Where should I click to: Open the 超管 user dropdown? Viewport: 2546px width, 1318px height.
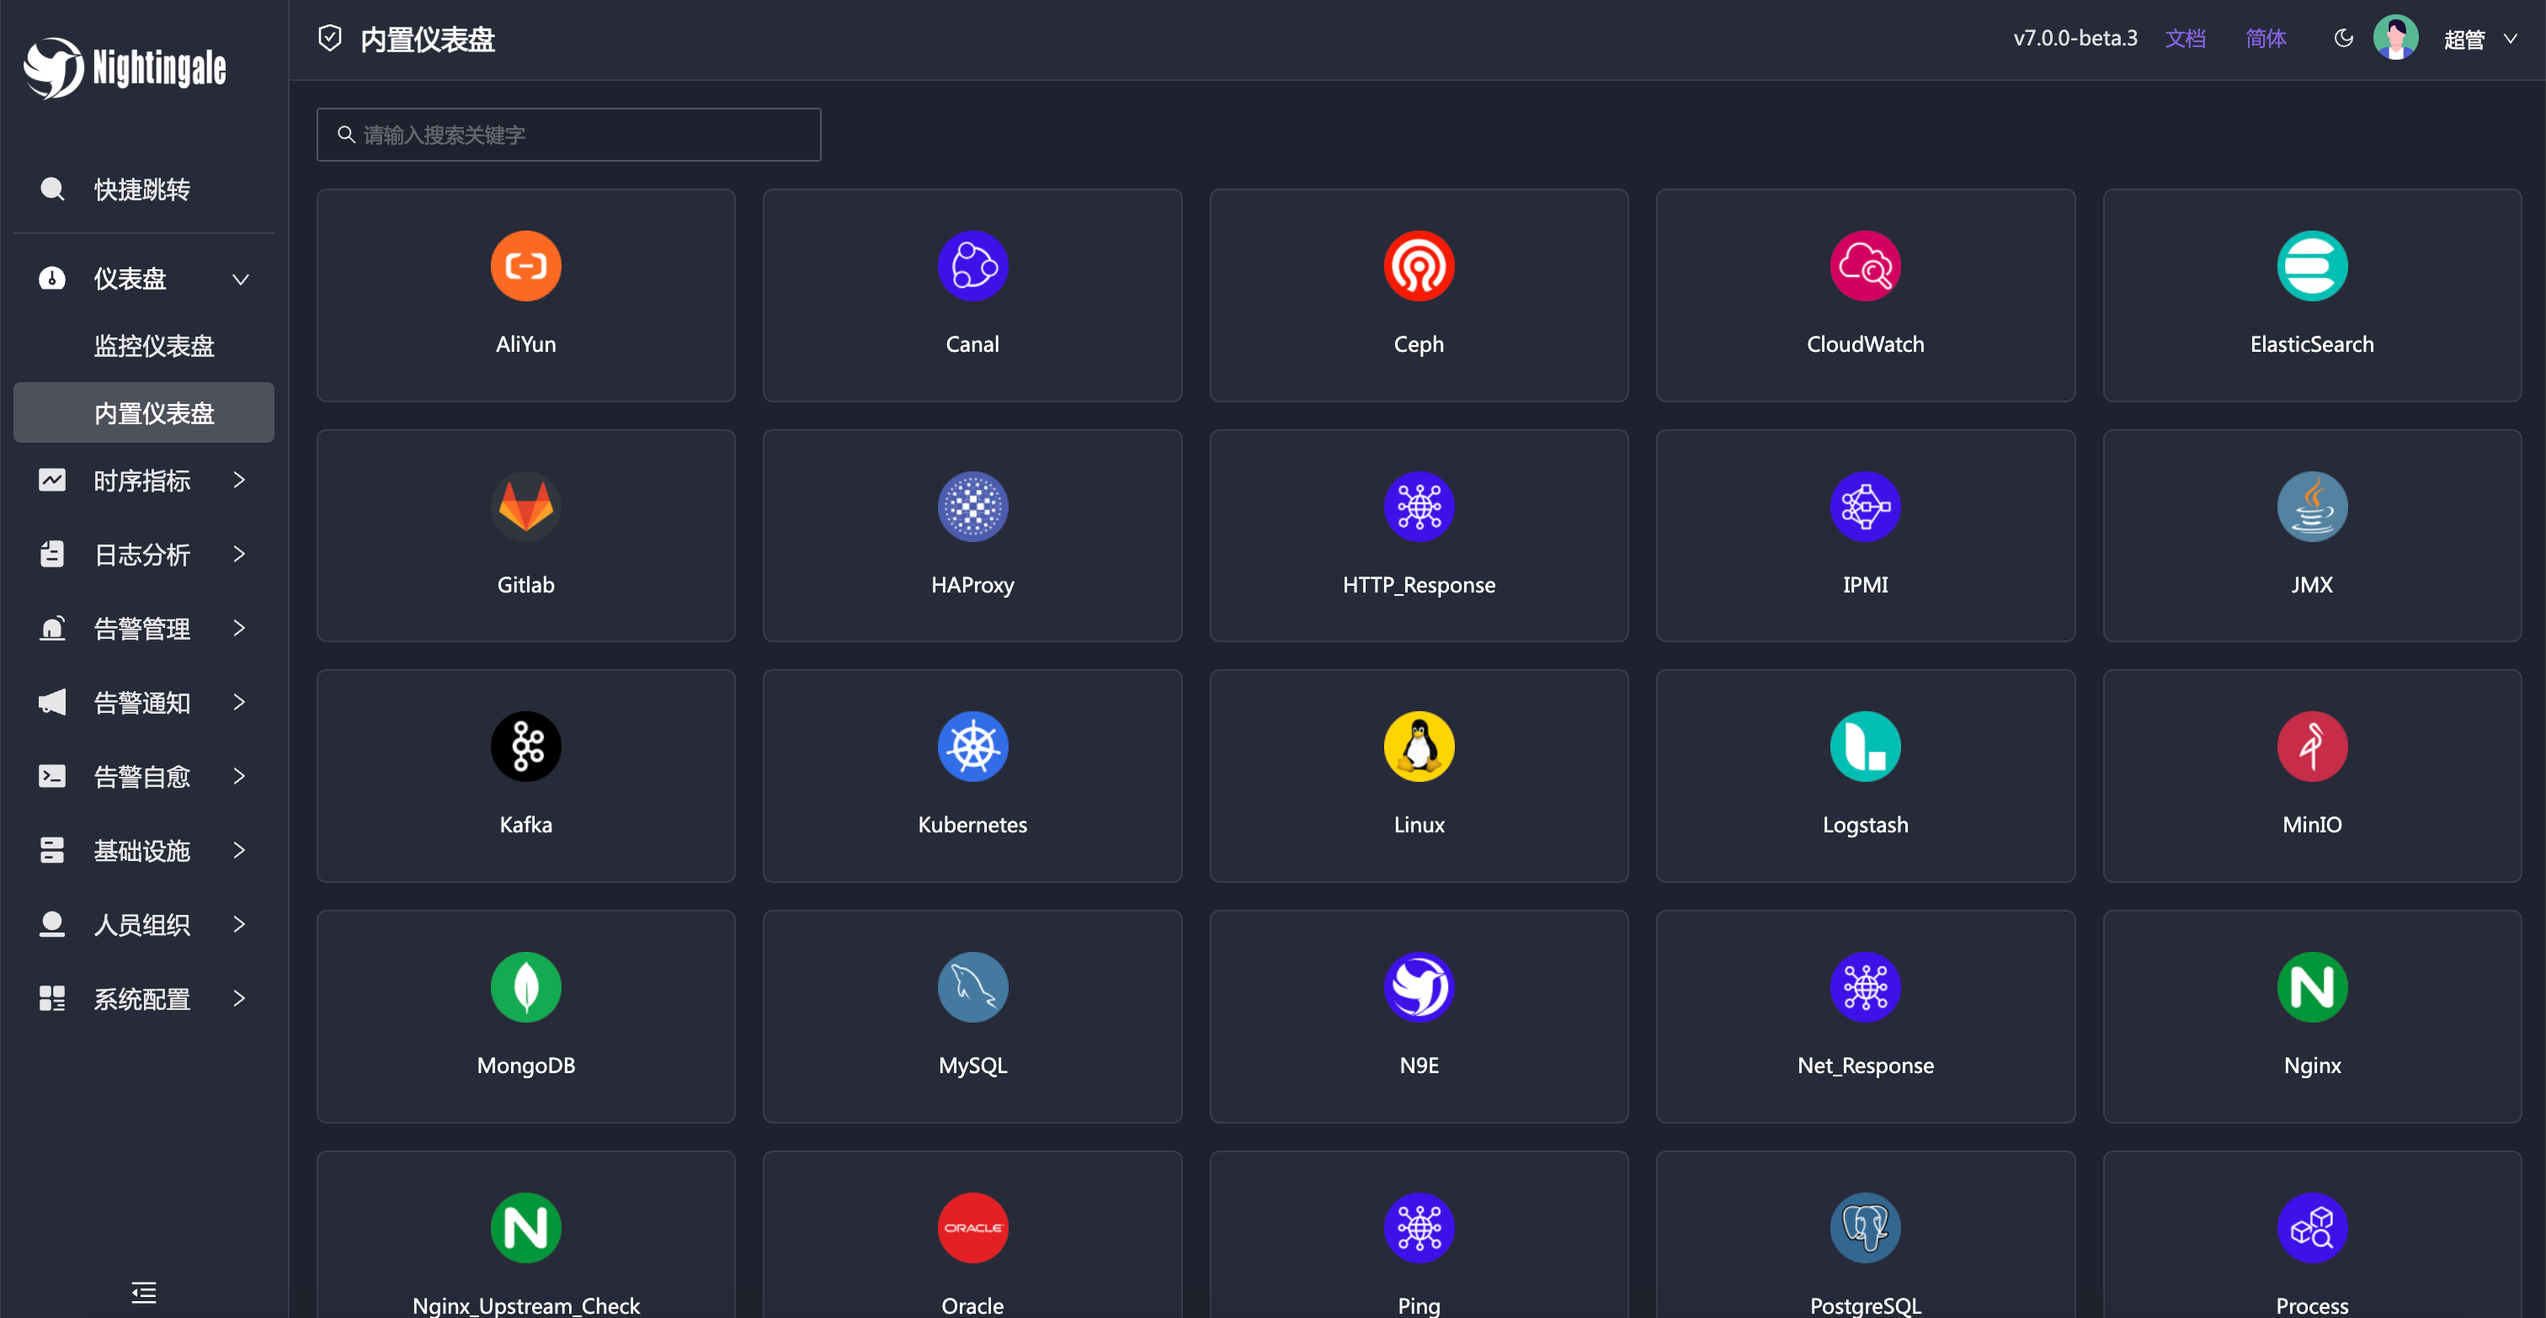click(x=2478, y=40)
